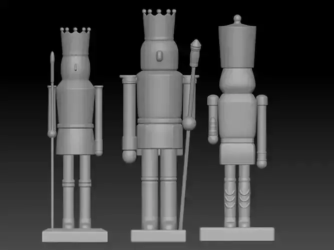Click the middle nutcracker's spiked crown
This screenshot has height=250, width=334.
(x=159, y=25)
